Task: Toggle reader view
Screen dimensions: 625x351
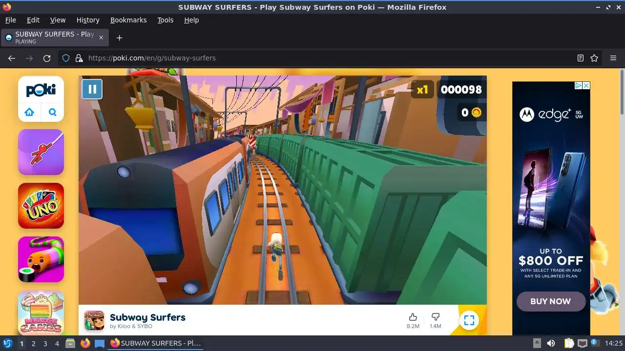Action: tap(580, 58)
